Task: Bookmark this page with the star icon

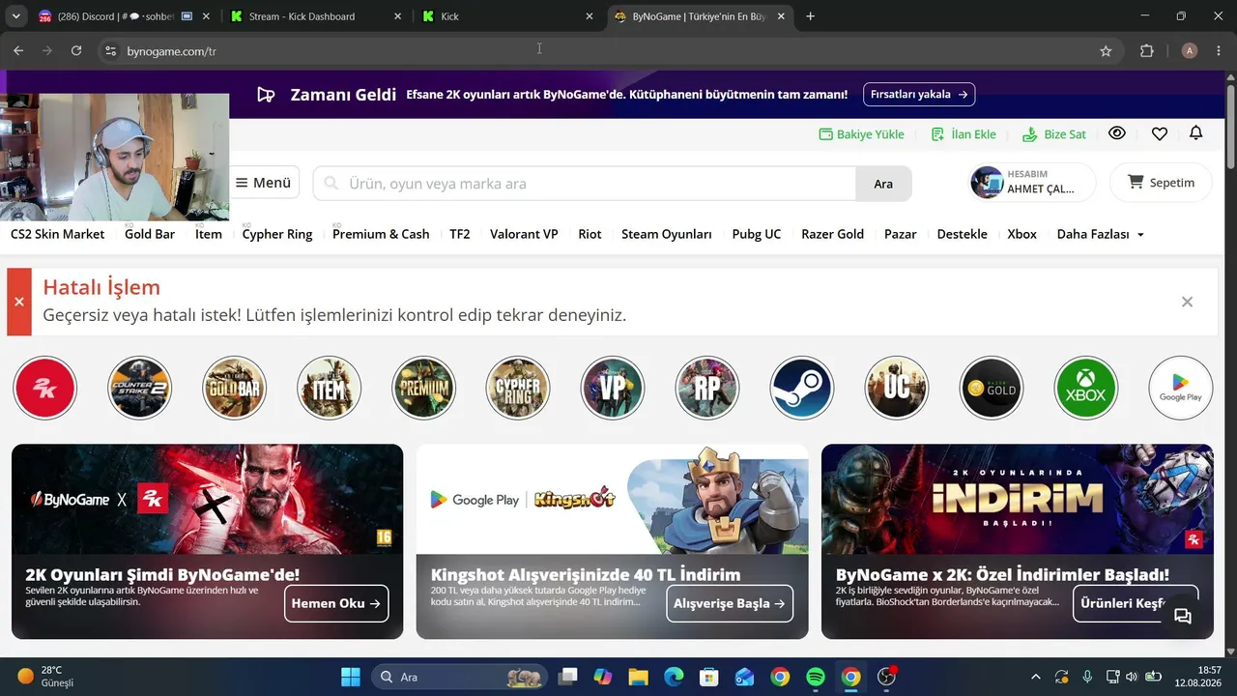Action: pos(1106,51)
